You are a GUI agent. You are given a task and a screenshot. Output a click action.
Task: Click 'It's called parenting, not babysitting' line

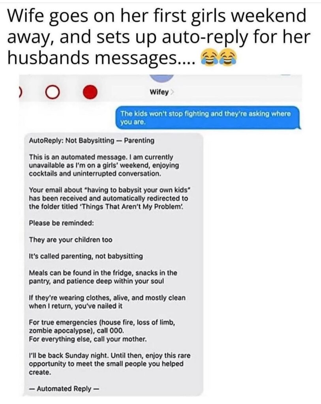click(x=86, y=256)
